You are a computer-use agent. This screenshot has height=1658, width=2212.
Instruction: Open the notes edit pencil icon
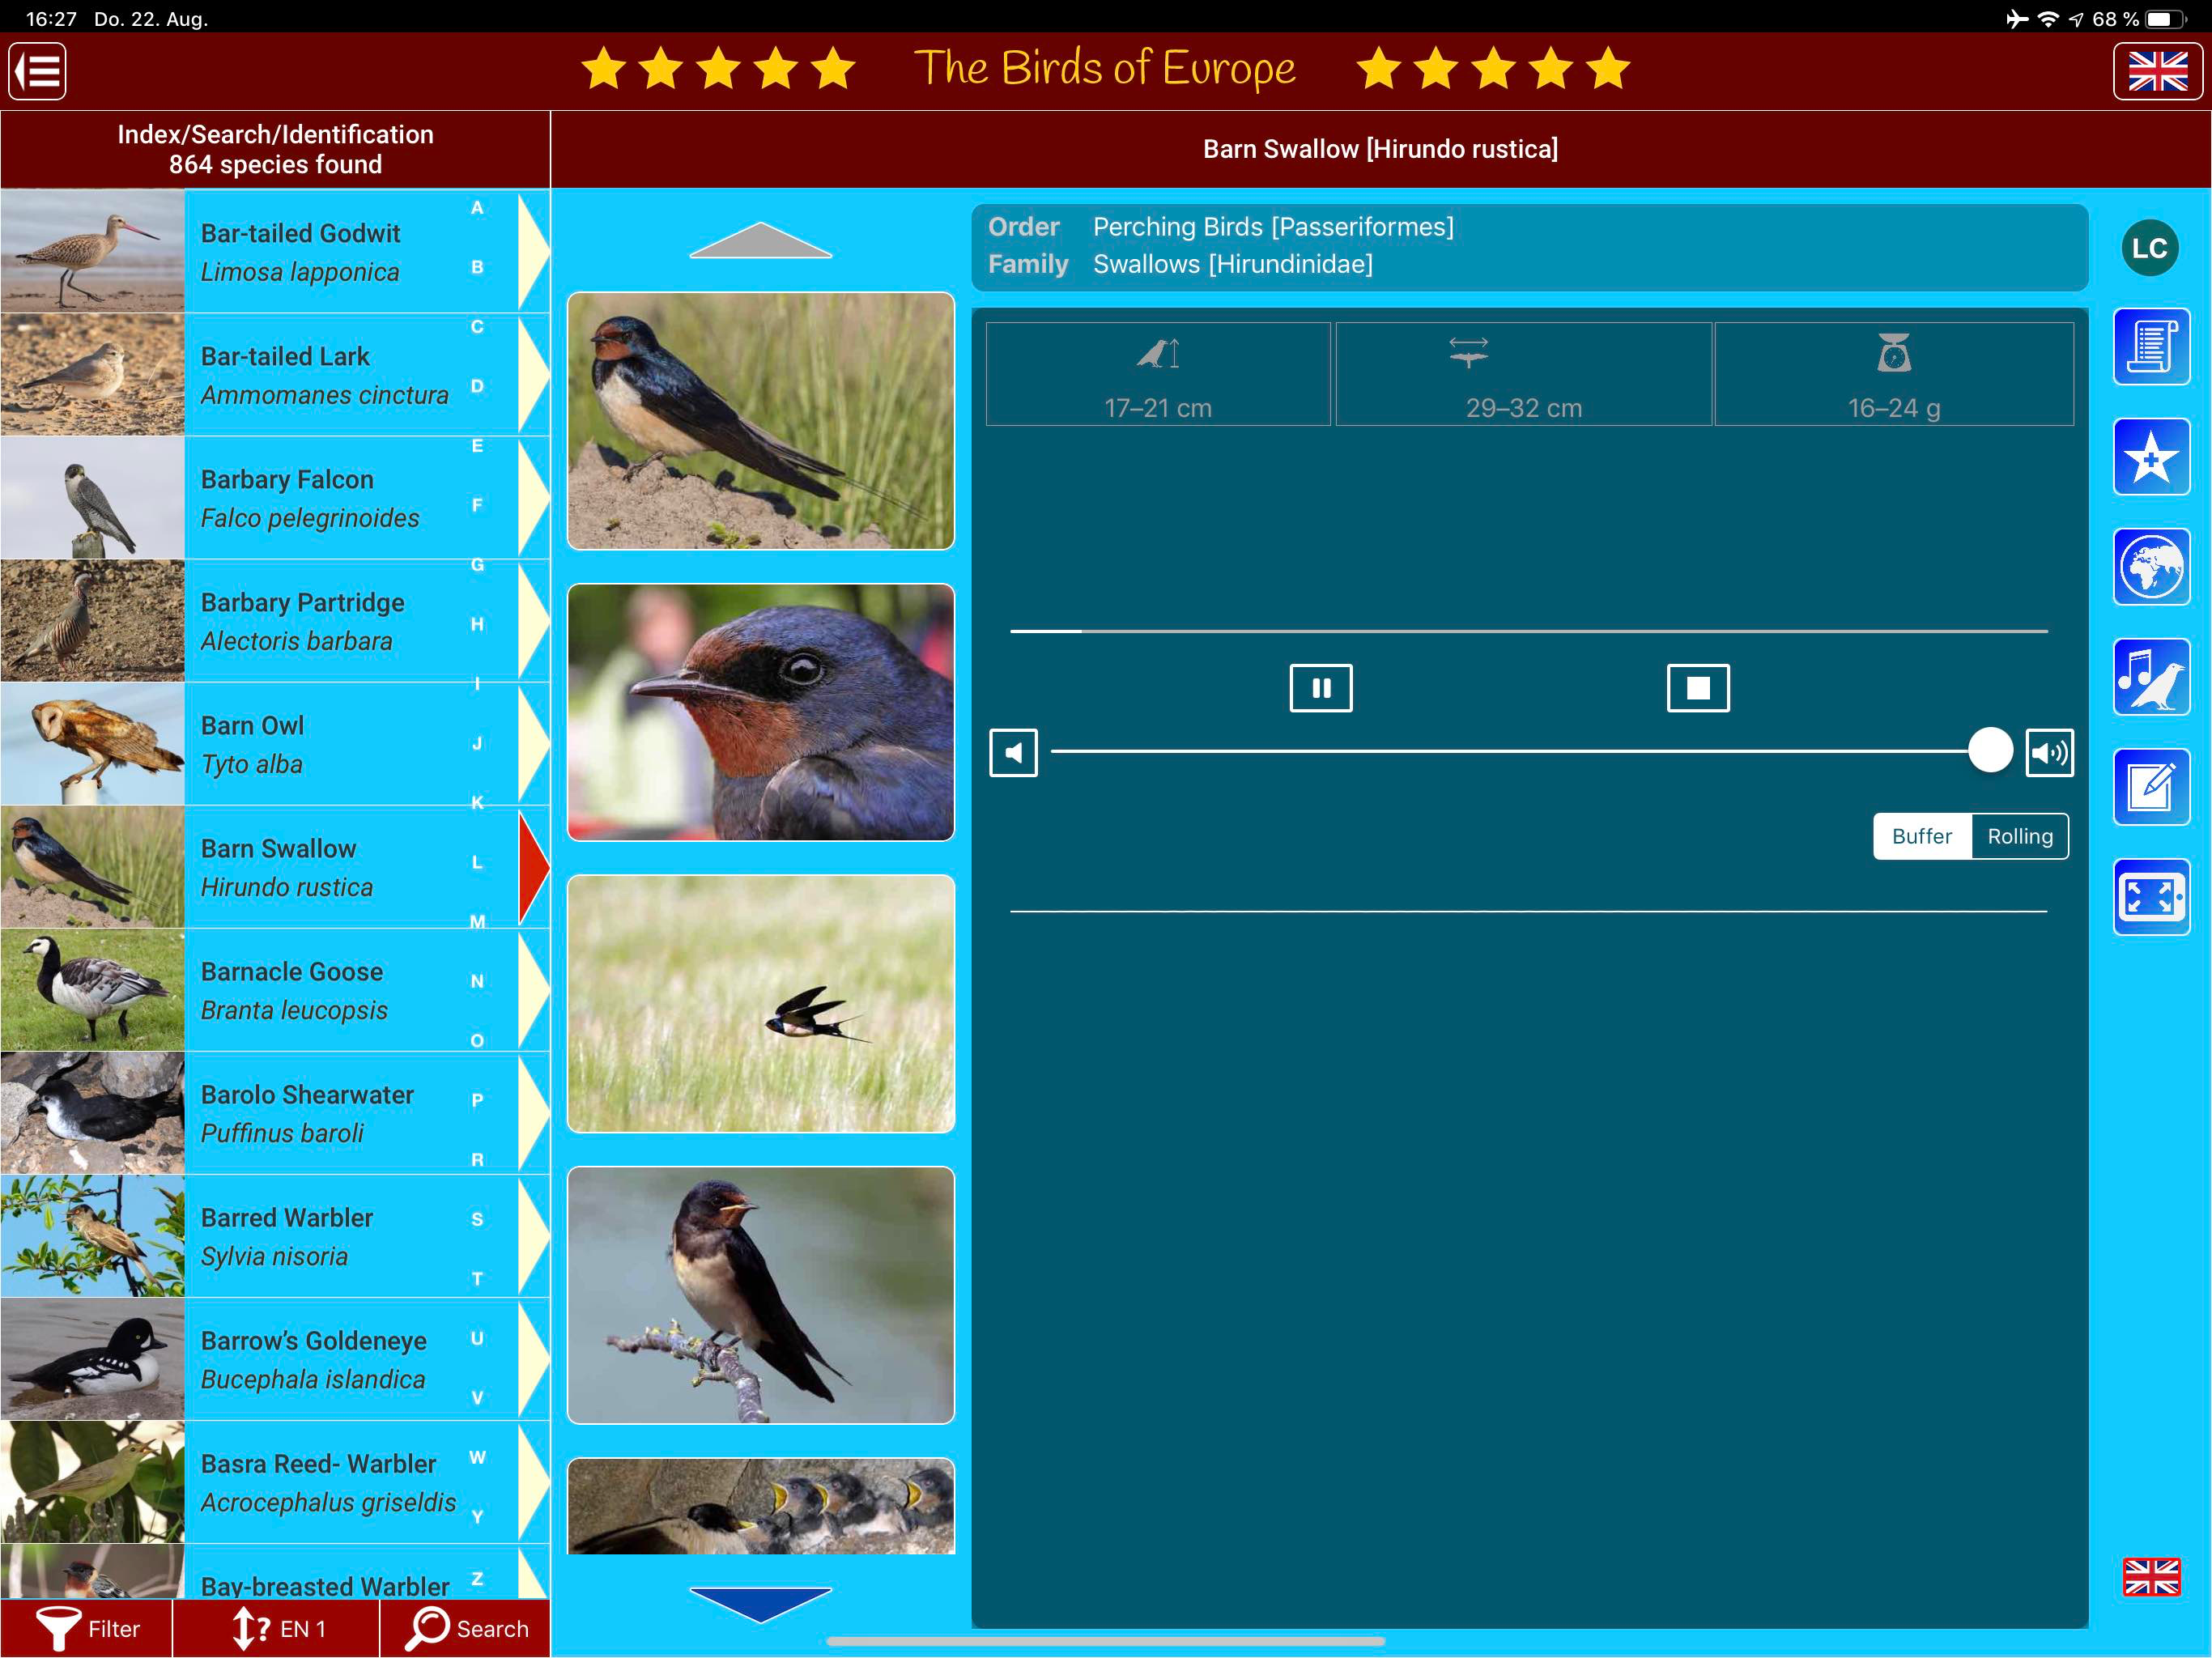pos(2151,787)
